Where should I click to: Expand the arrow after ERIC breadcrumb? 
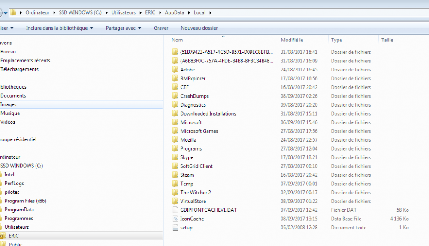(x=160, y=12)
